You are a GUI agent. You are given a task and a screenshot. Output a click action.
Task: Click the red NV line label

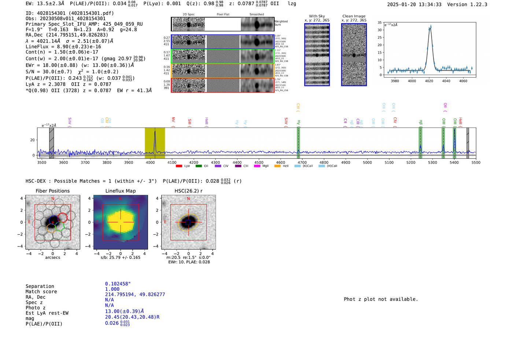(x=173, y=122)
